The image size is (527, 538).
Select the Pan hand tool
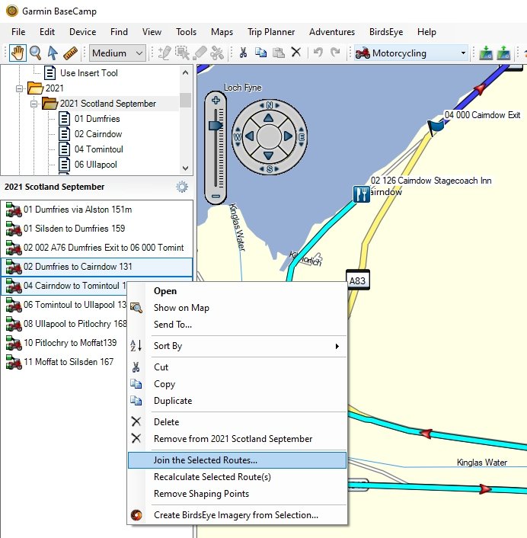click(x=18, y=53)
